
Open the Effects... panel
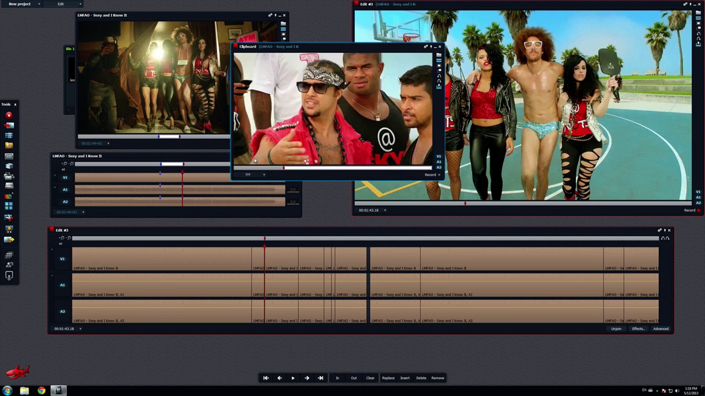(x=638, y=329)
